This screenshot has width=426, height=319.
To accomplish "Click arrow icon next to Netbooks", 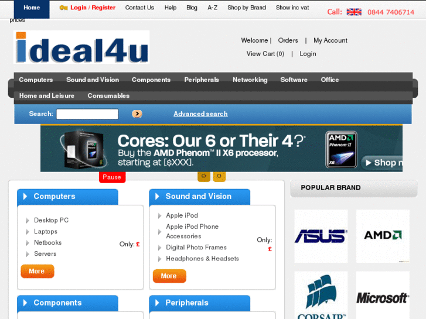I will point(28,243).
